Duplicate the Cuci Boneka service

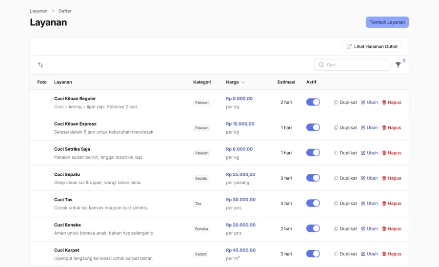pyautogui.click(x=345, y=228)
